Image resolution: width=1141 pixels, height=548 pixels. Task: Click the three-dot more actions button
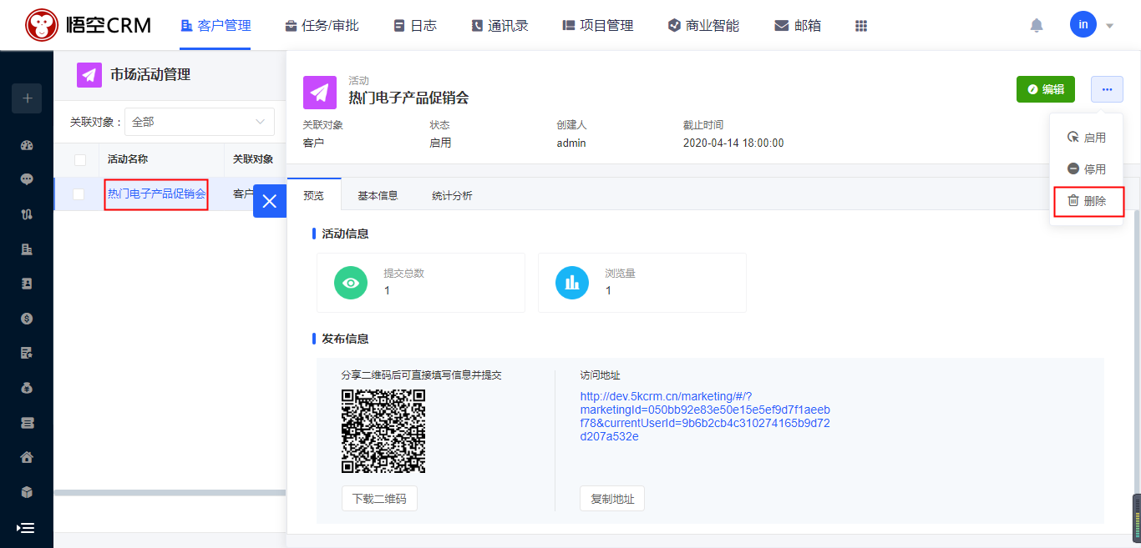[1107, 89]
